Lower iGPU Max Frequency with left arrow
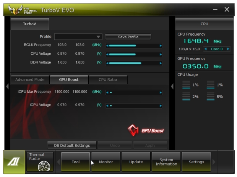The image size is (237, 177). 107,93
